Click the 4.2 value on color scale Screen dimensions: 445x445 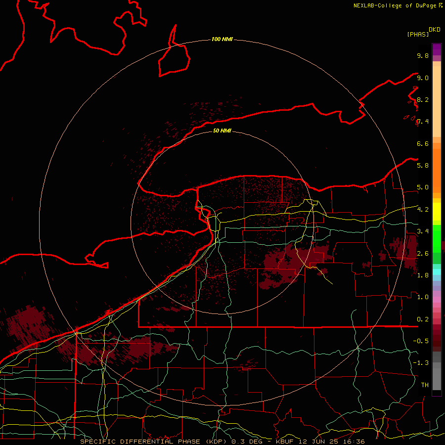tap(423, 210)
